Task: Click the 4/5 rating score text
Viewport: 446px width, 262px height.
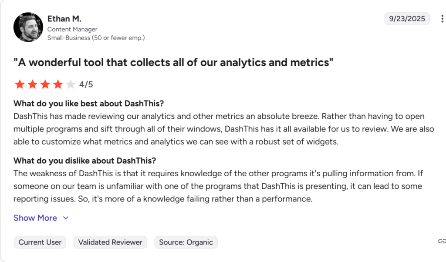Action: point(85,84)
